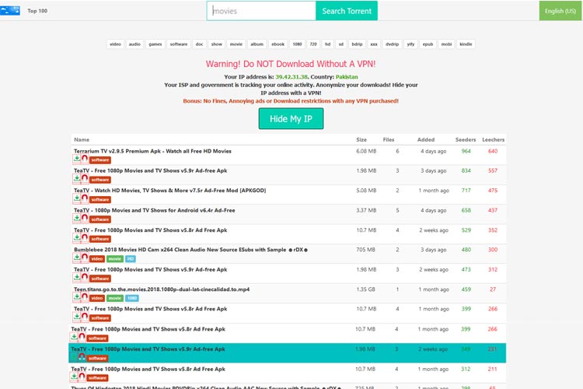
Task: Sort by the Name column header
Action: coord(82,139)
